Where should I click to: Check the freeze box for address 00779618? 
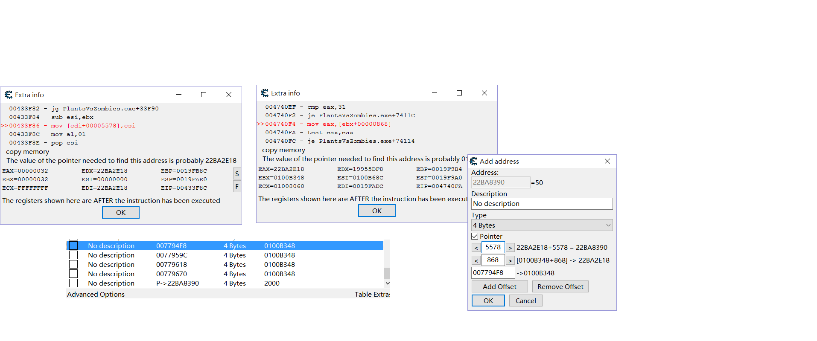click(73, 264)
